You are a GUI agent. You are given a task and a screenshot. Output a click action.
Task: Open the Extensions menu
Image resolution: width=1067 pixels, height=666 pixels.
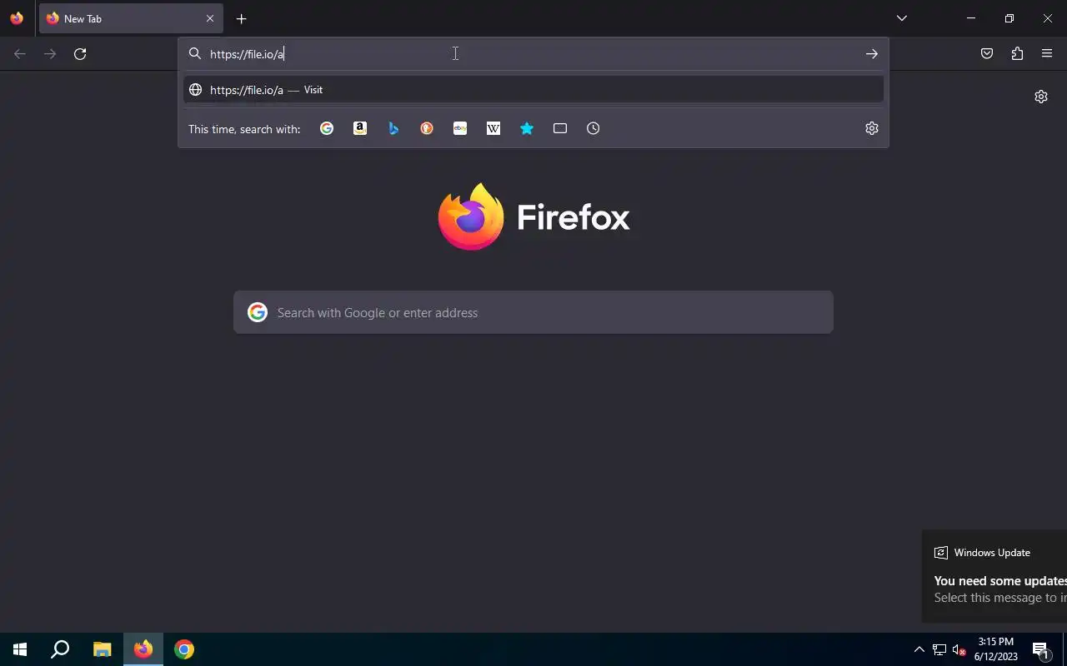pyautogui.click(x=1017, y=54)
